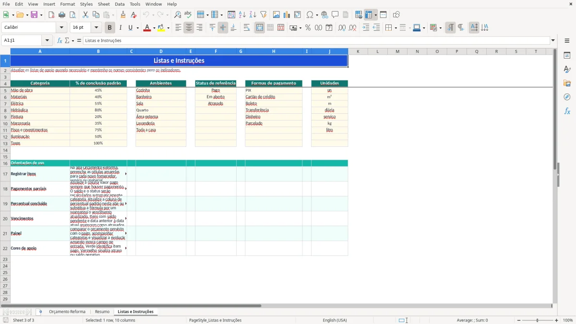Switch to Orçamento Reforma sheet tab
This screenshot has width=576, height=324.
tap(67, 312)
